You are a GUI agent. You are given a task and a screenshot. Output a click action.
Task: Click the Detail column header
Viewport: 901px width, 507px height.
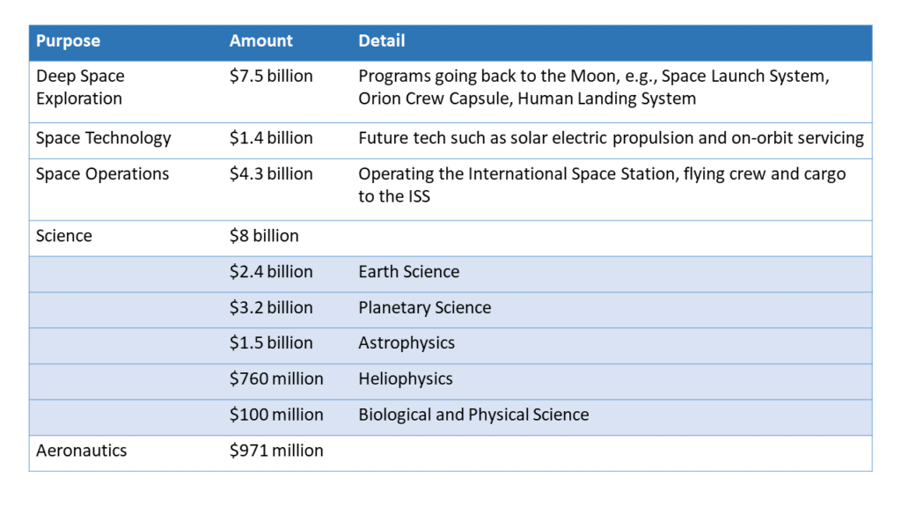(381, 41)
